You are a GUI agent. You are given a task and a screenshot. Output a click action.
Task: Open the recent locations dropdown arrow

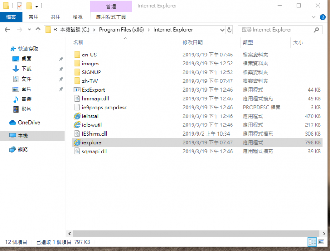click(x=29, y=30)
